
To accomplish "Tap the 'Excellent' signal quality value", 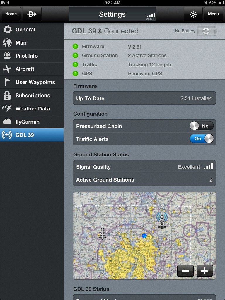I will click(189, 167).
